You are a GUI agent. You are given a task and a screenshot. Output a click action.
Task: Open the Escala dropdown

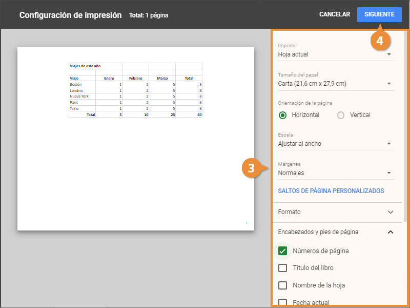[336, 144]
